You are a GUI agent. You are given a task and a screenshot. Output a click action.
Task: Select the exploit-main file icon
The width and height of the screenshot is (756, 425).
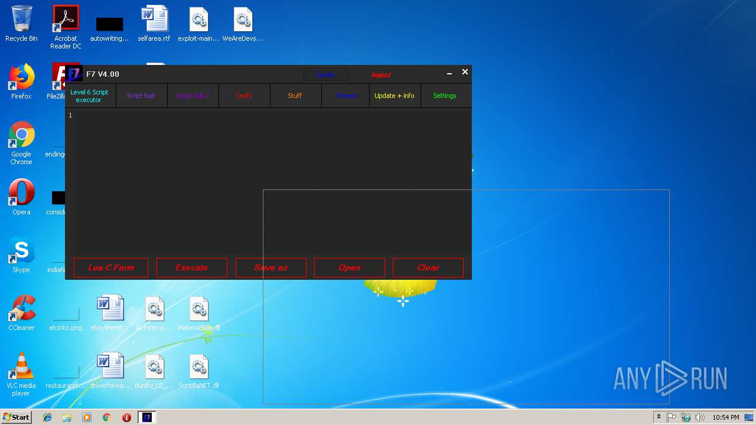(198, 24)
